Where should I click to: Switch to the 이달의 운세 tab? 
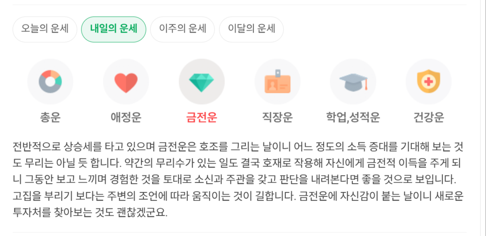tap(252, 29)
